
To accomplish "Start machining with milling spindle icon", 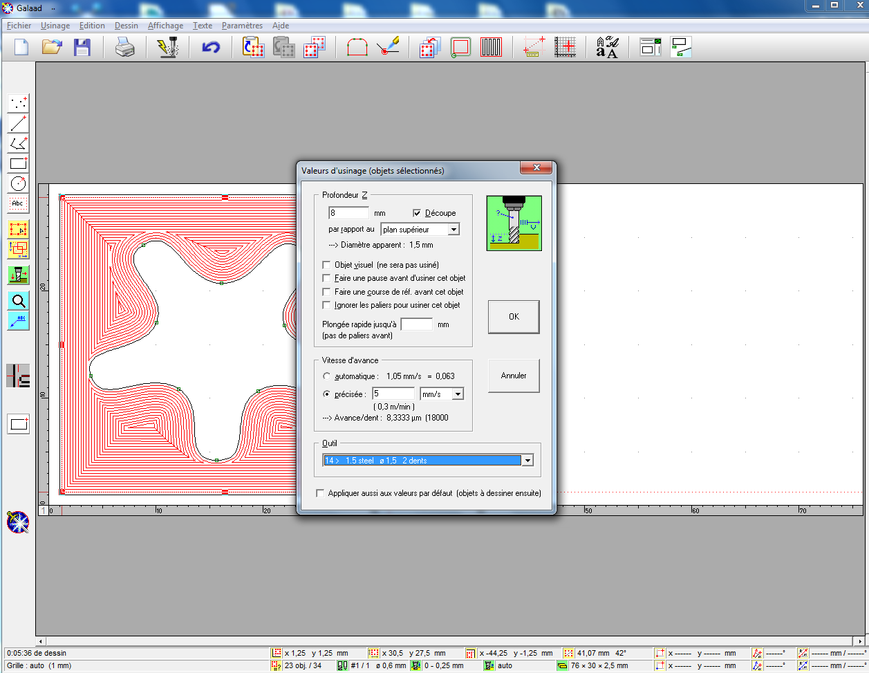I will click(x=167, y=47).
